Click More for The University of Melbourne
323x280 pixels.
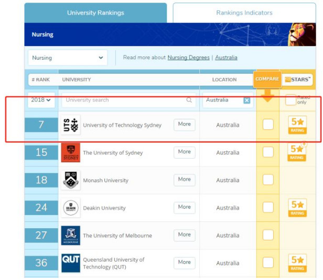tap(185, 235)
